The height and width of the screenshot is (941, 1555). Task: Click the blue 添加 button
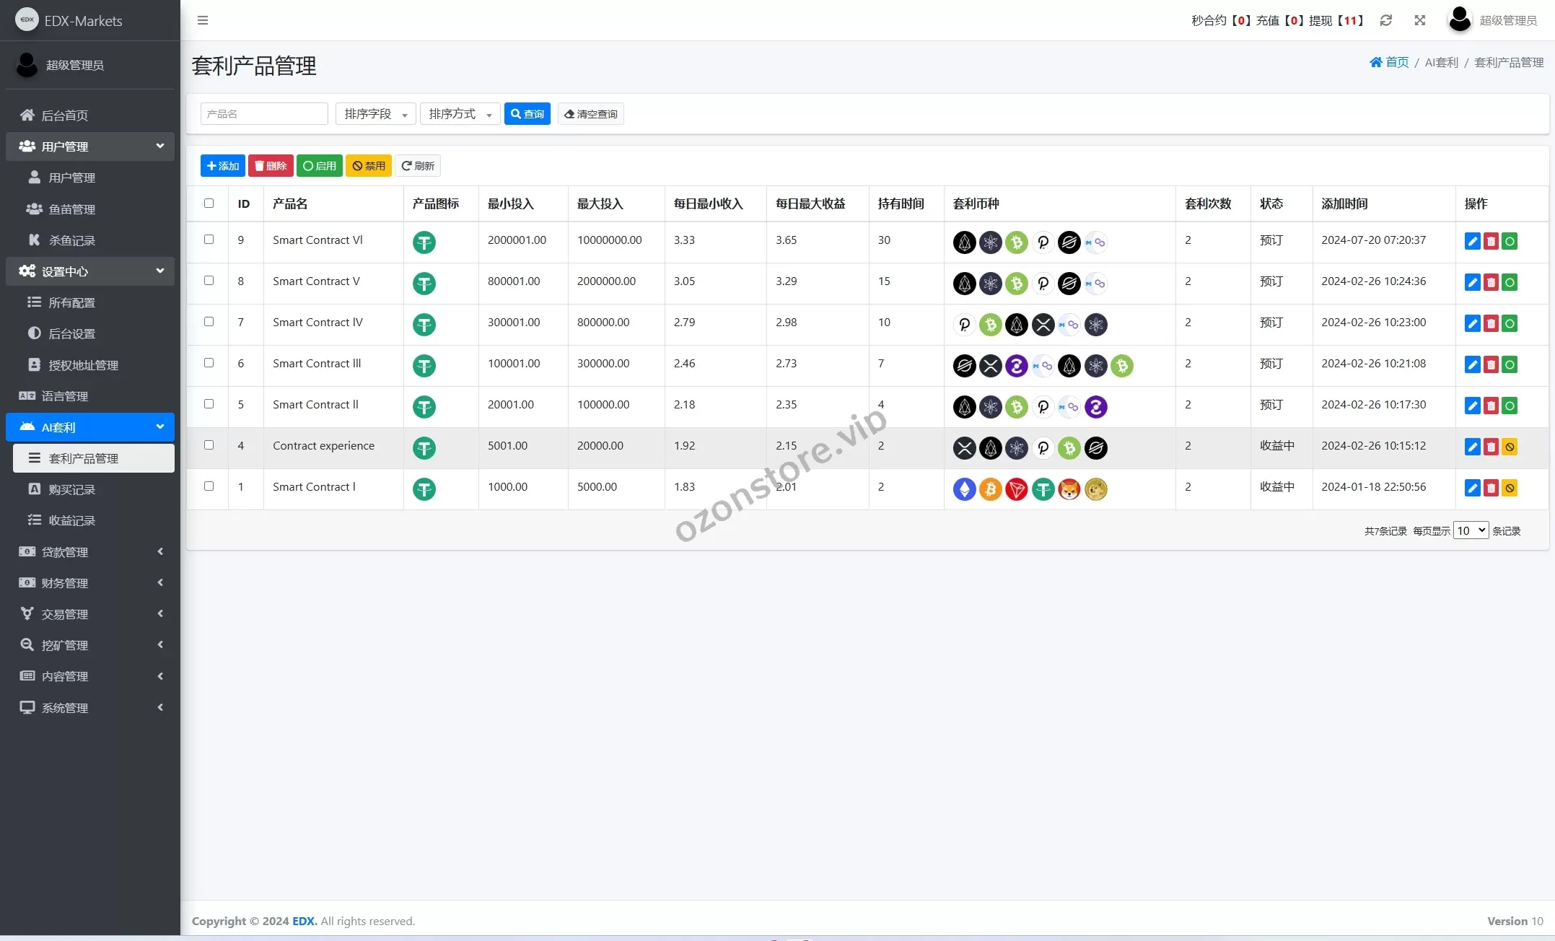coord(222,166)
